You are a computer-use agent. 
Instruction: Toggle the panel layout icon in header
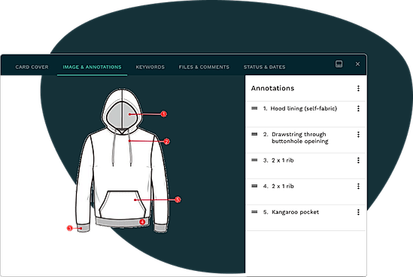click(x=339, y=64)
